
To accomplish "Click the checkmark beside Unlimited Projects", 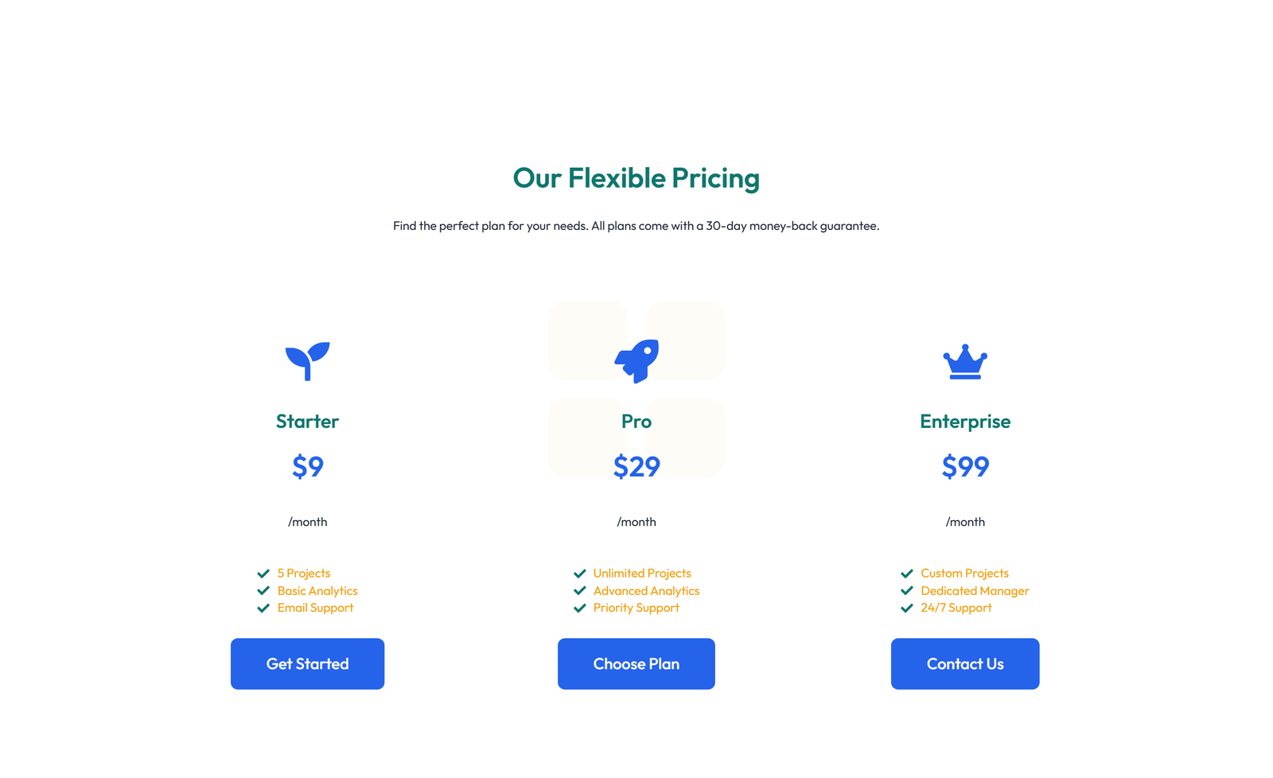I will click(580, 573).
